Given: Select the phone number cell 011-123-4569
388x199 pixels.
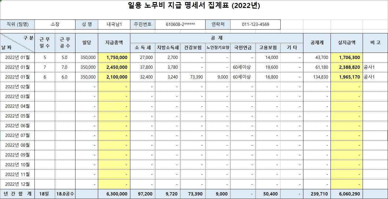Looking at the screenshot, I should 255,25.
